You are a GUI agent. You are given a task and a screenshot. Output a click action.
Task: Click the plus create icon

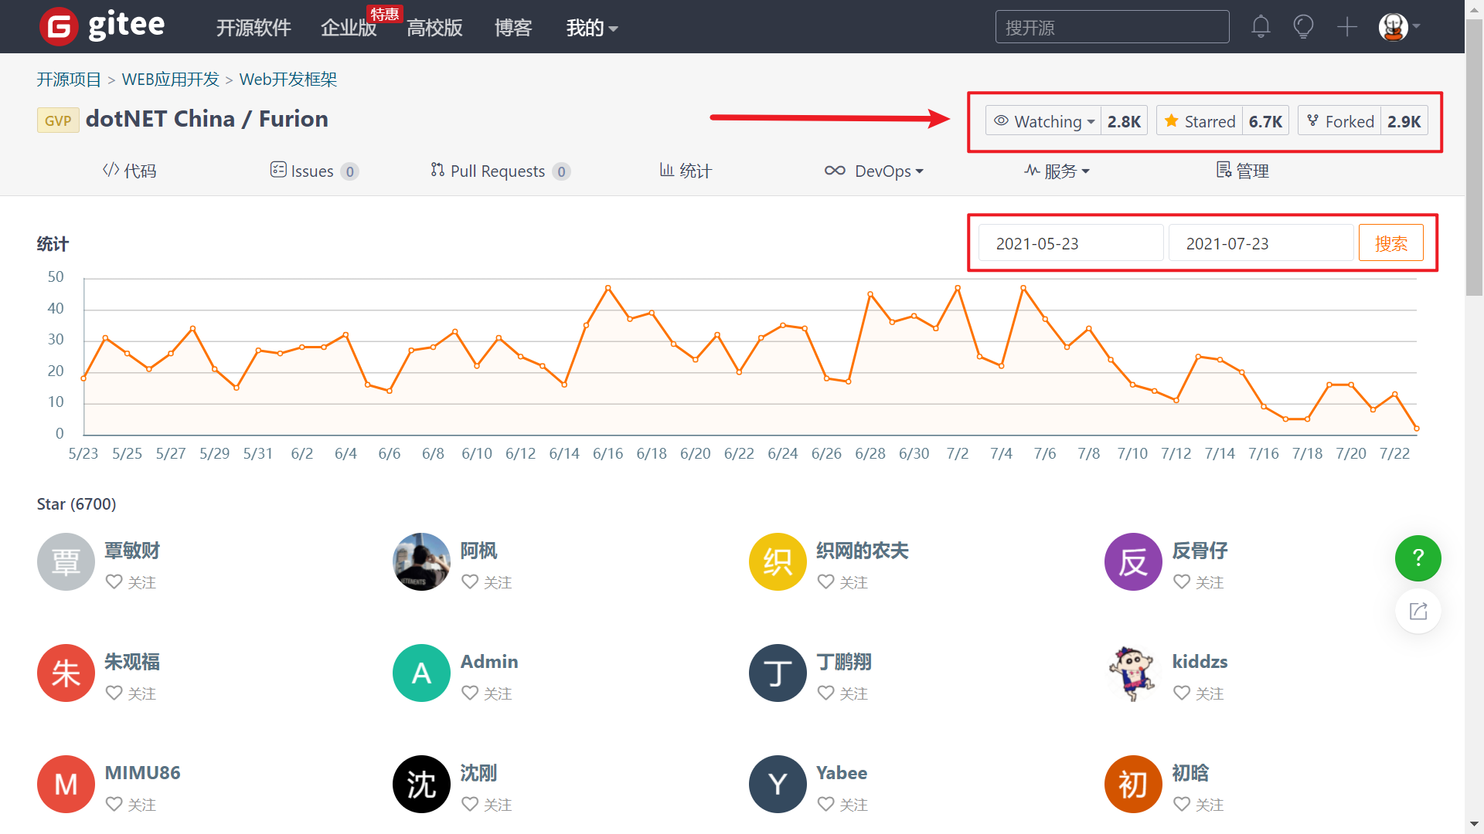click(x=1347, y=27)
